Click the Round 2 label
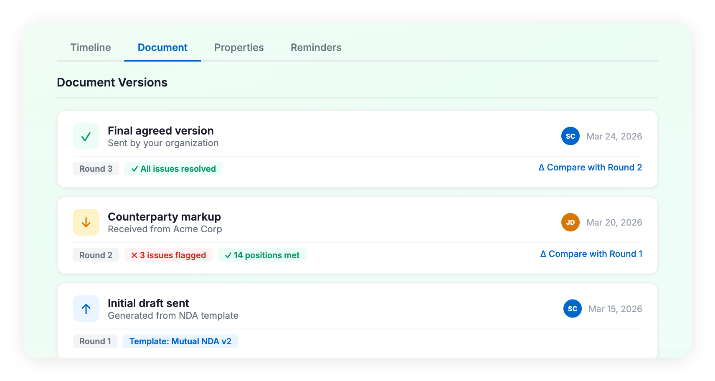This screenshot has height=381, width=715. pyautogui.click(x=96, y=255)
